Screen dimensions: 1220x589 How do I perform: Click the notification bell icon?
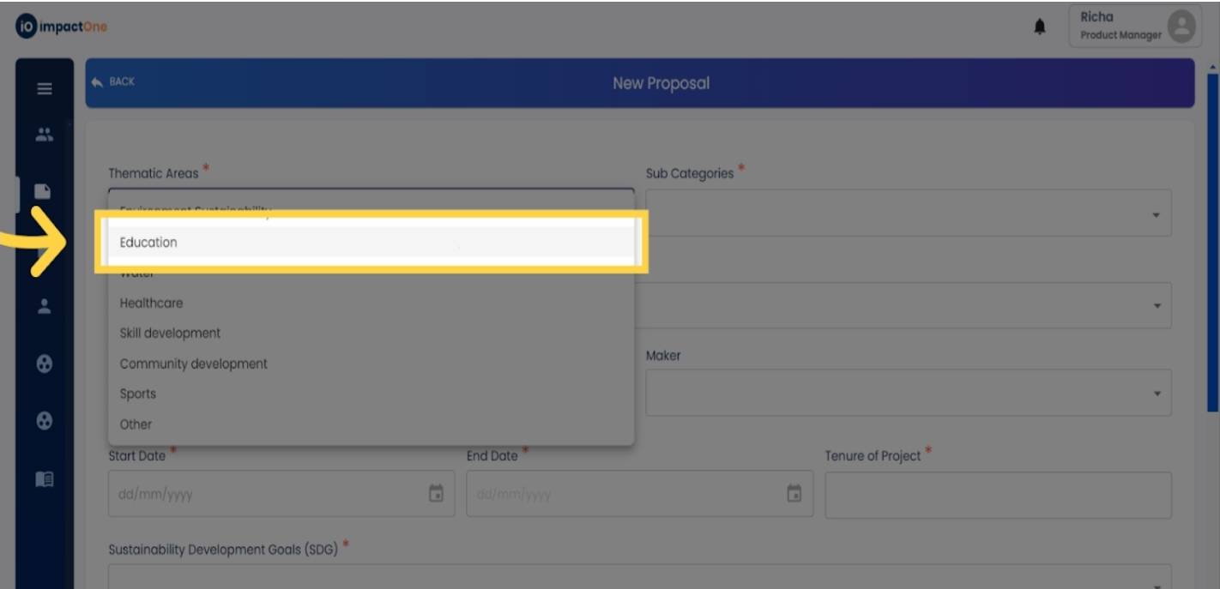[x=1040, y=27]
